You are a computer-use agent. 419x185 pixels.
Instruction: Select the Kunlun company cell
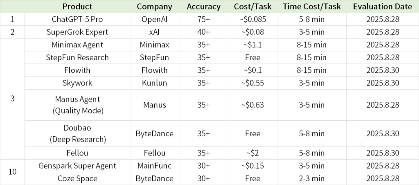tap(154, 83)
